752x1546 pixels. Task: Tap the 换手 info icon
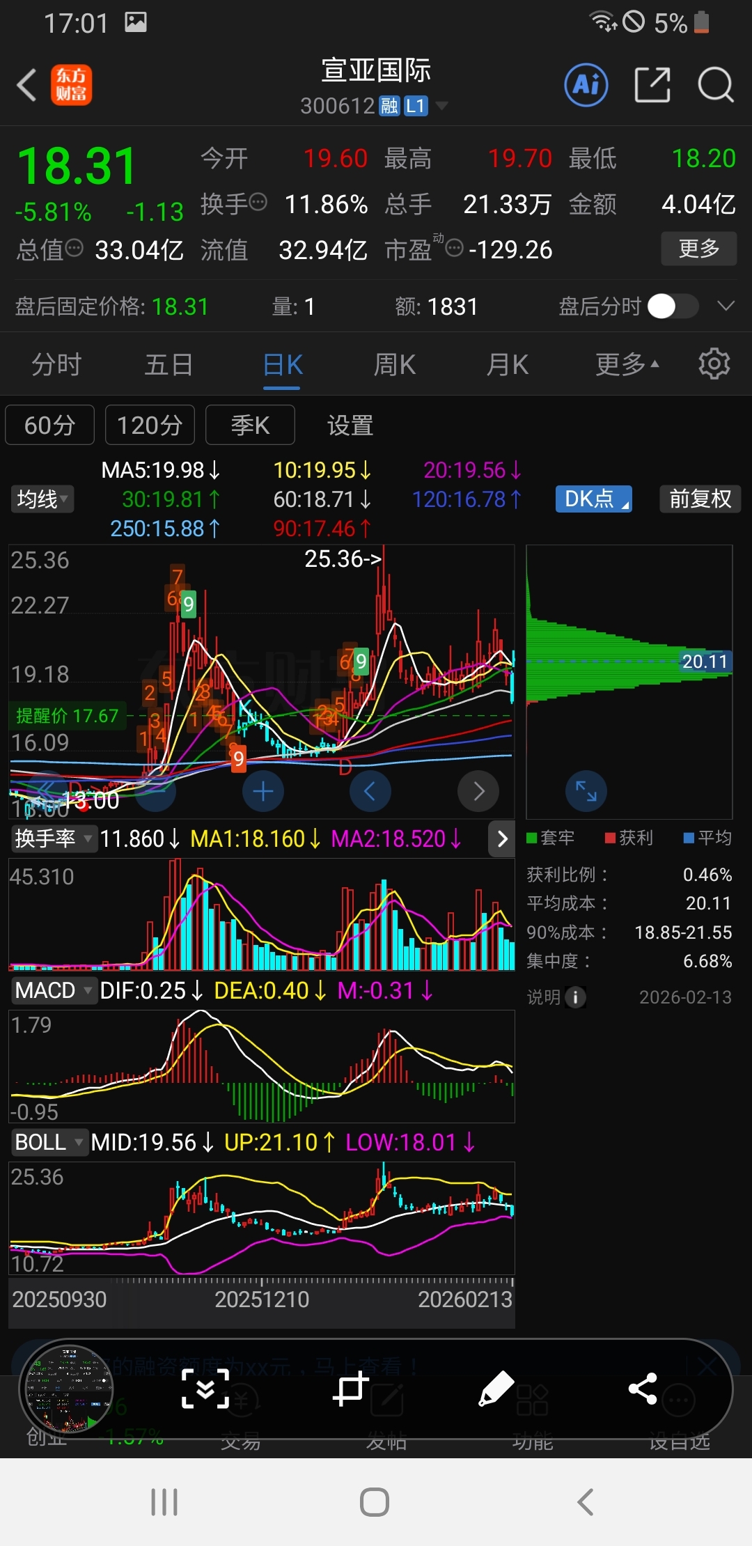coord(258,203)
